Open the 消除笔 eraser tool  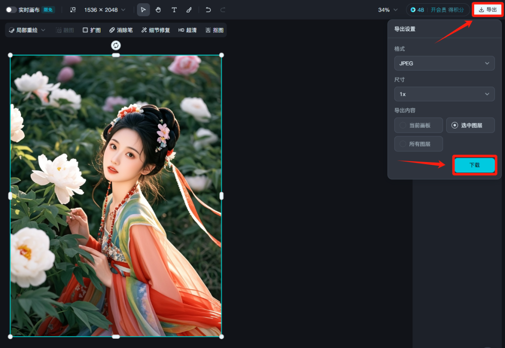pos(121,30)
